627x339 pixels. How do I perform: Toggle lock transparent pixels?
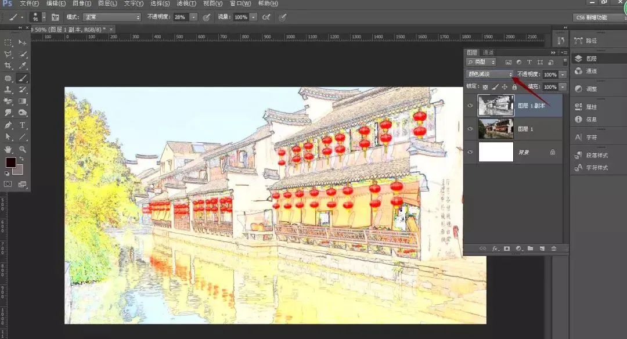pos(485,86)
